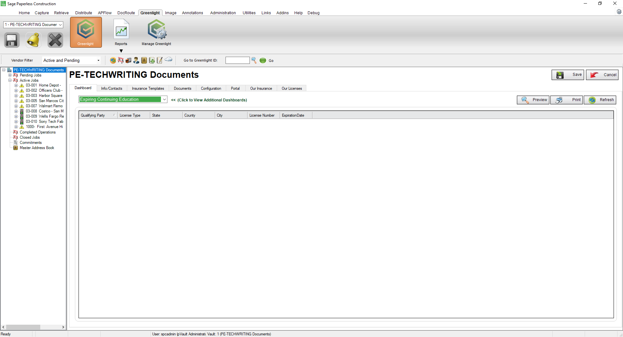The width and height of the screenshot is (623, 337).
Task: Expand the 03-007 Walmart Remo job node
Action: click(16, 106)
